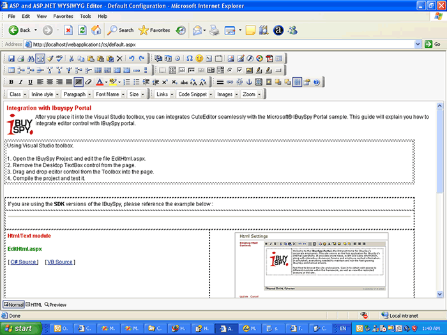Click the Go button beside address bar
447x335 pixels.
coord(433,45)
